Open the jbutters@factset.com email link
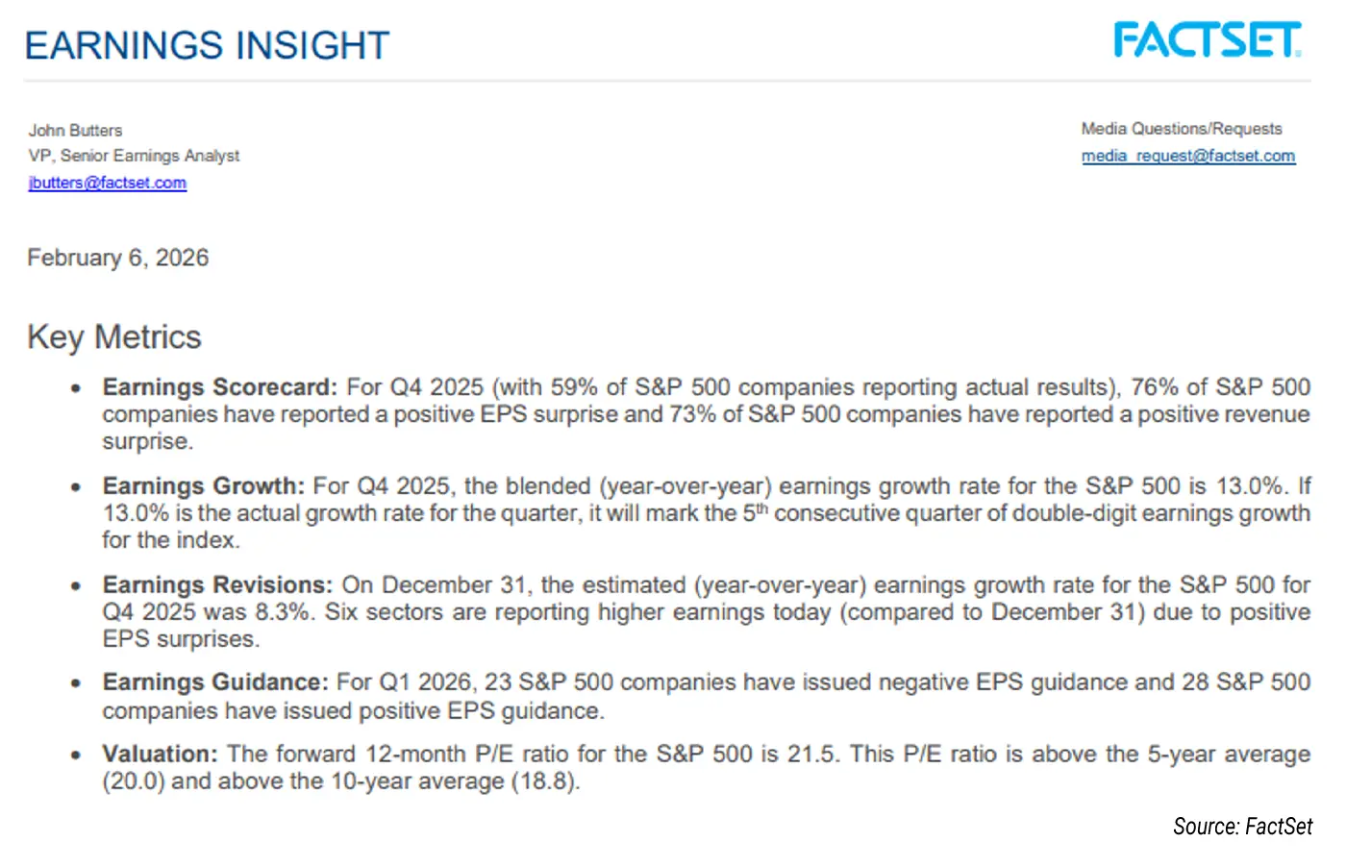 click(108, 183)
